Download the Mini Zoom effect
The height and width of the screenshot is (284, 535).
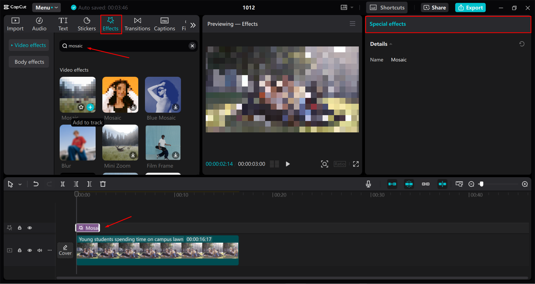coord(133,155)
